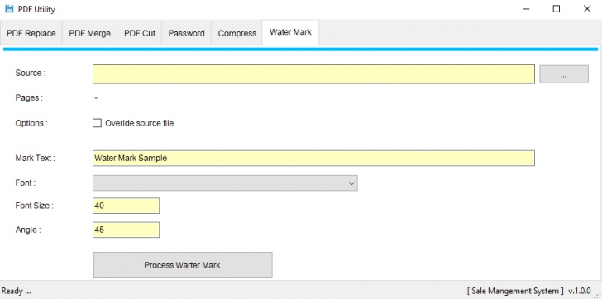Click the Mark Text input field
The image size is (602, 299).
coord(313,158)
